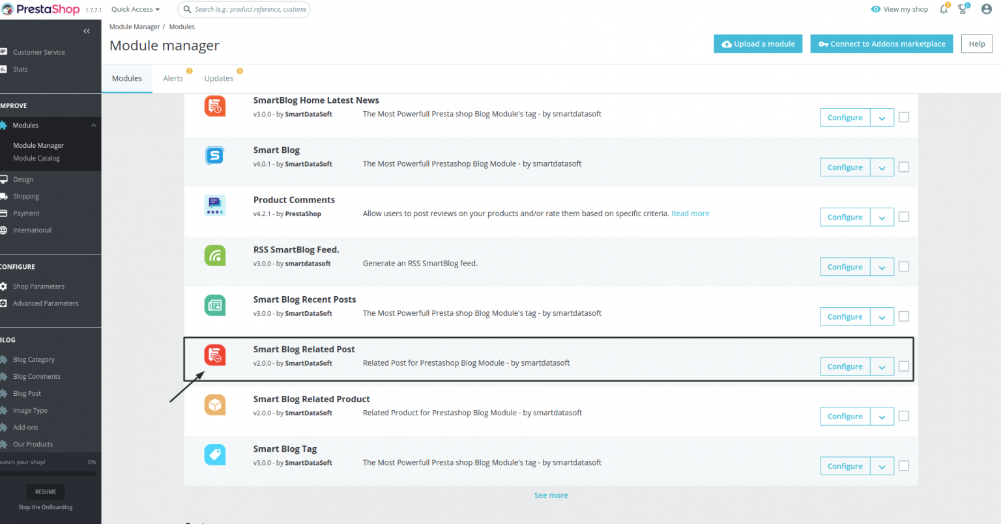Open the Quick Access dropdown
This screenshot has width=1001, height=524.
point(135,8)
